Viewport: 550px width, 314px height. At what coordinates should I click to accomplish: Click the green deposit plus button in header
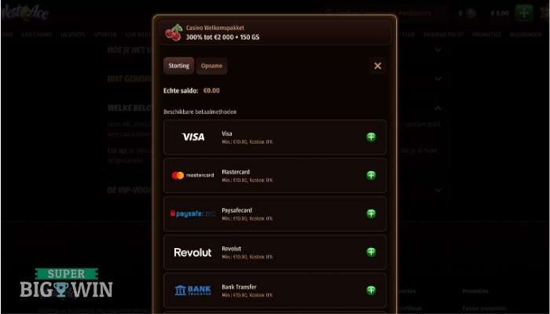(524, 13)
